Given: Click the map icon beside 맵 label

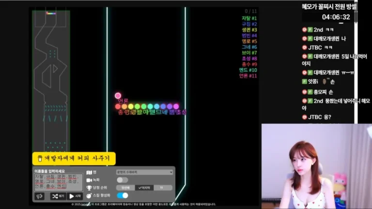Looking at the screenshot, I should 89,173.
